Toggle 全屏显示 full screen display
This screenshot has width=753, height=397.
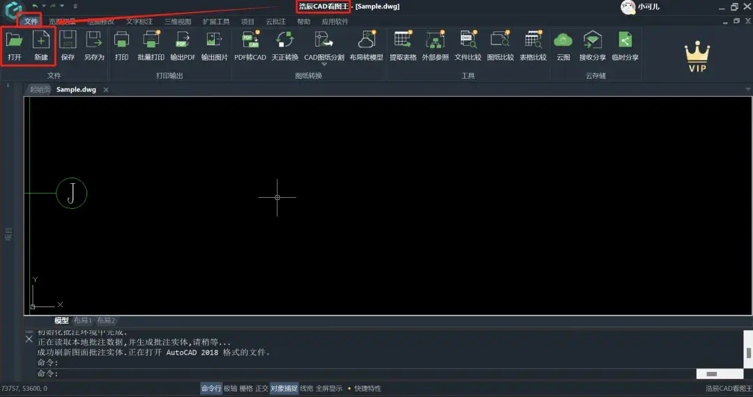click(329, 389)
